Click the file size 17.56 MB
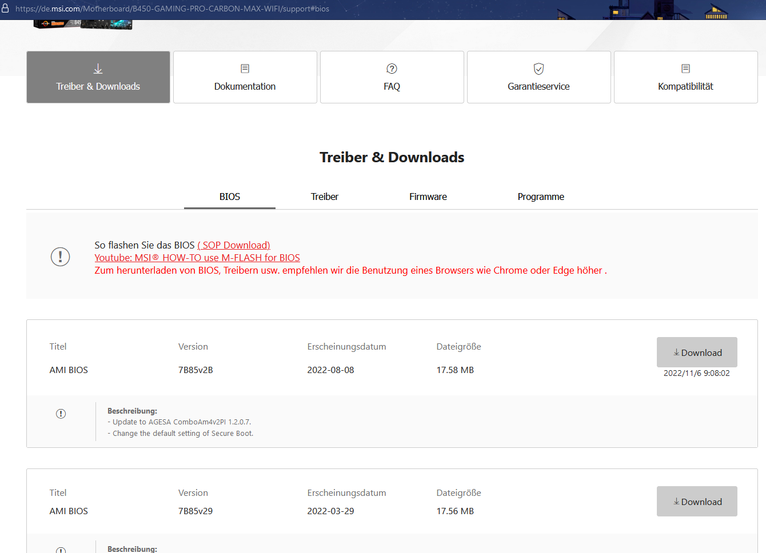The height and width of the screenshot is (553, 766). coord(455,511)
